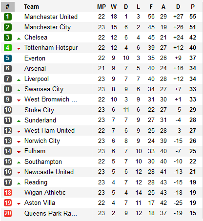Sort by the # column header
203x221 pixels.
tap(8, 7)
